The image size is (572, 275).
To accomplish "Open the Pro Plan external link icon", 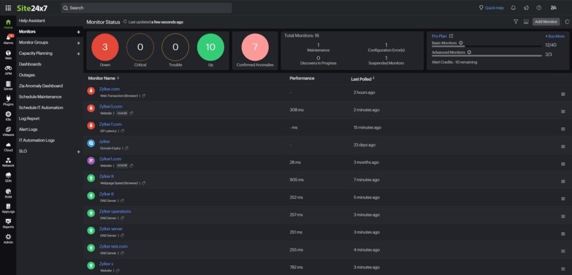I will point(451,36).
